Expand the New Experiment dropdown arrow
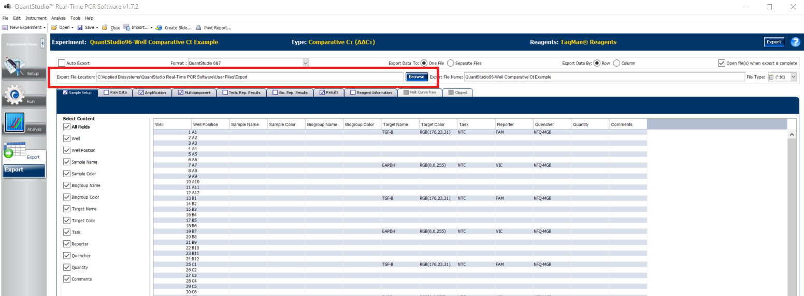Screen dimensions: 804x296 tap(46, 28)
